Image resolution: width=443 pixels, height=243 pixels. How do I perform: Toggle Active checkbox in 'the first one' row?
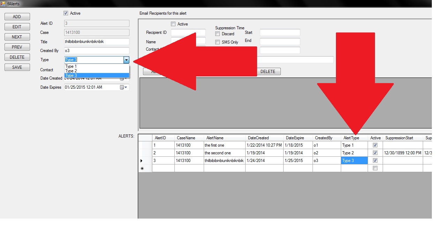pyautogui.click(x=375, y=145)
